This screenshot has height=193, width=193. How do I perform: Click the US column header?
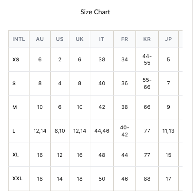(x=60, y=39)
